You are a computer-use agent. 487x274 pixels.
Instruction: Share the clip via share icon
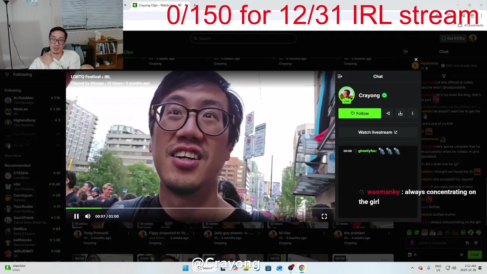click(388, 113)
